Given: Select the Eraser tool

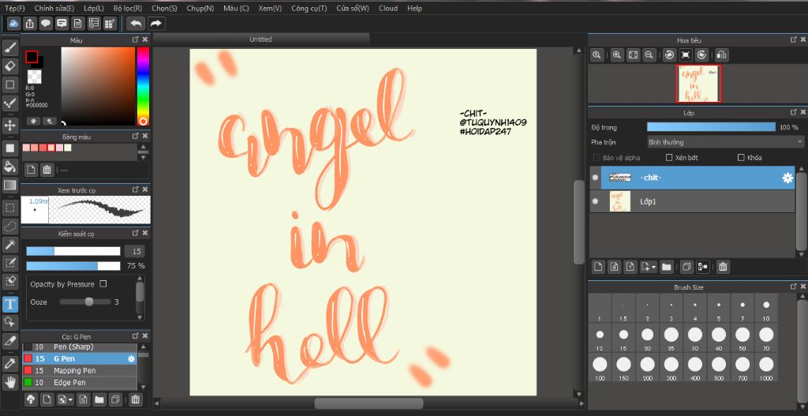Looking at the screenshot, I should coord(10,66).
